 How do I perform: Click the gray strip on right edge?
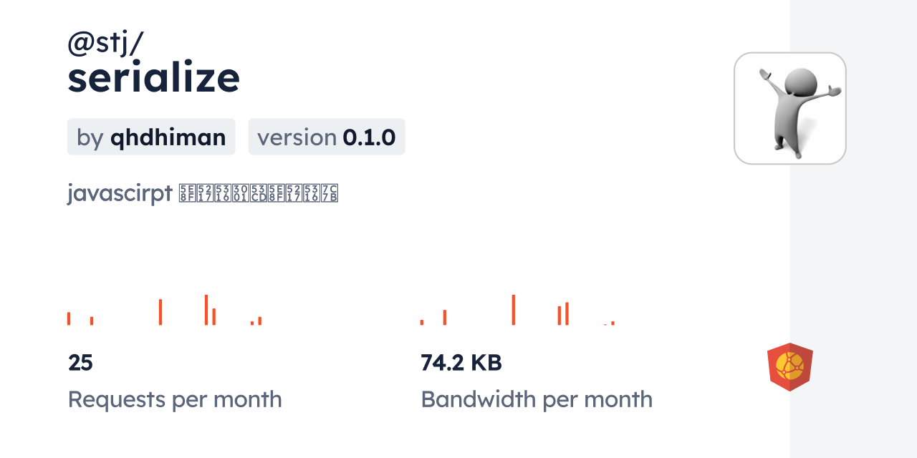pyautogui.click(x=853, y=229)
